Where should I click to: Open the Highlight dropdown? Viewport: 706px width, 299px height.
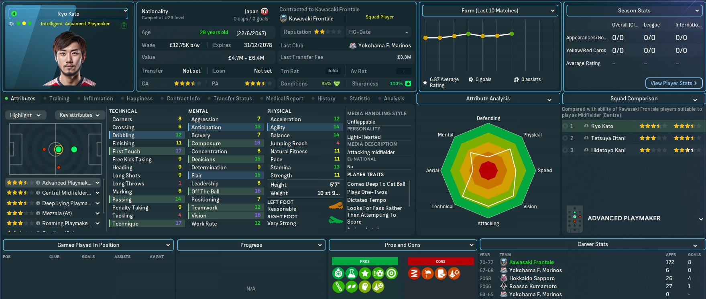pyautogui.click(x=25, y=115)
